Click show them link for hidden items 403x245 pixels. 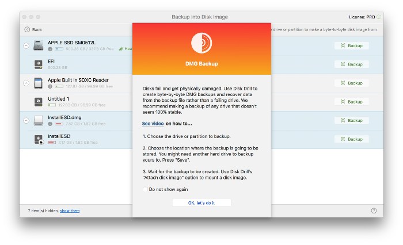coord(70,210)
